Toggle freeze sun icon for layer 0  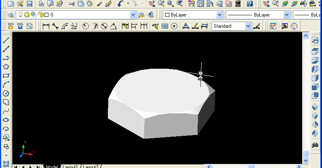click(27, 15)
